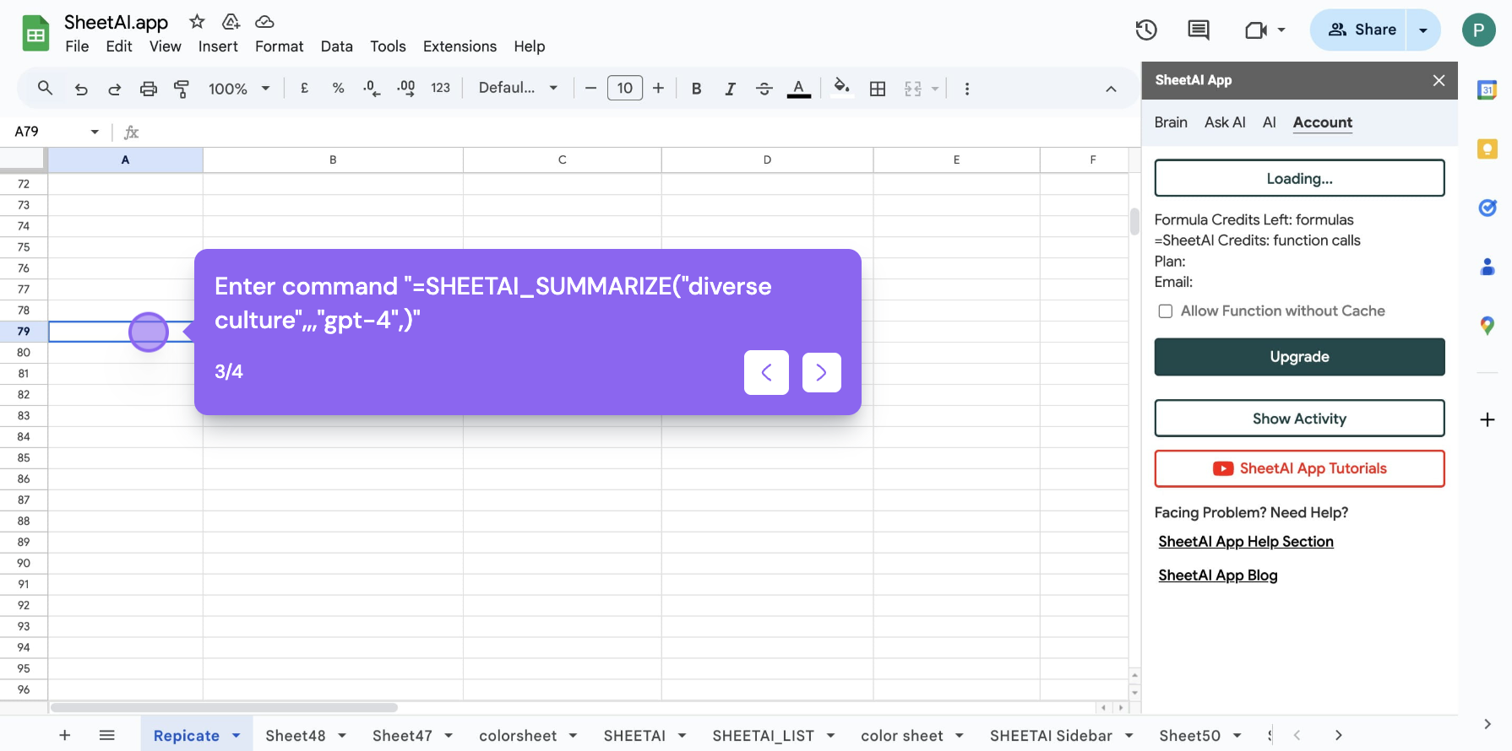This screenshot has width=1512, height=751.
Task: Open version history clock icon
Action: [x=1146, y=30]
